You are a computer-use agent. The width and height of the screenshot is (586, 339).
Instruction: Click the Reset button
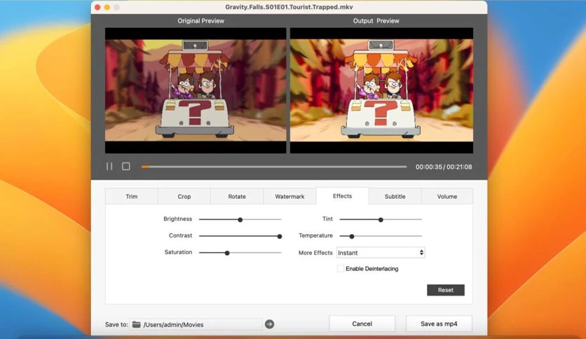[x=446, y=290]
